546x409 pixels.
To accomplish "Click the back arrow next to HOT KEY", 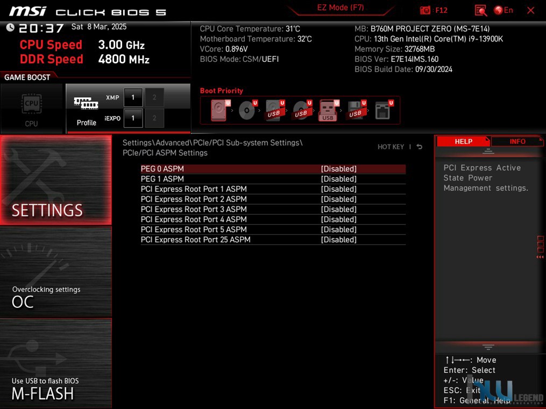I will click(x=420, y=147).
